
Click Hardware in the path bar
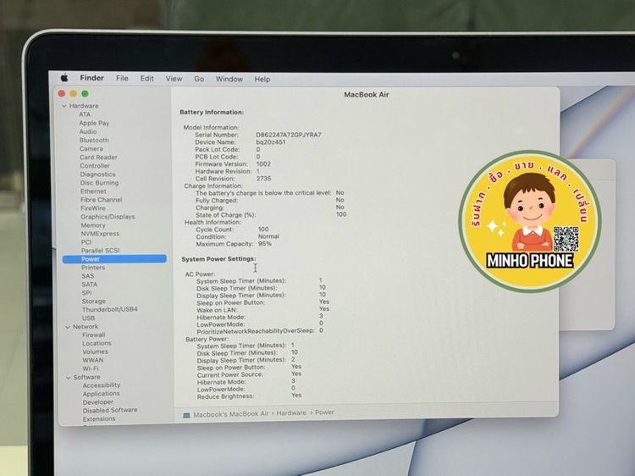[x=291, y=412]
